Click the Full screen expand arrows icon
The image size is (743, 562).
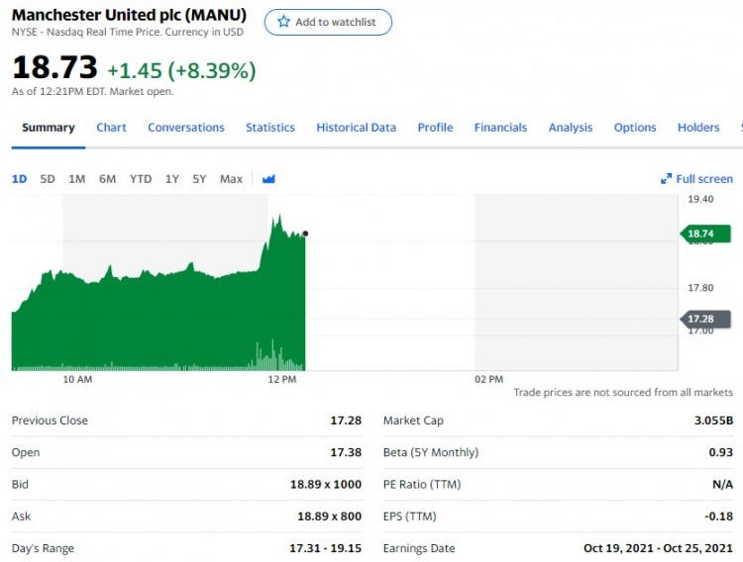click(x=666, y=179)
